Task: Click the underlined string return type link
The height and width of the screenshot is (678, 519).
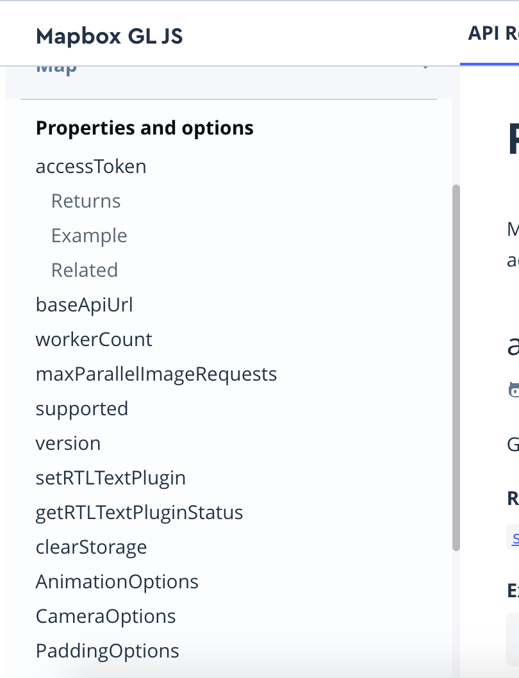Action: 516,539
